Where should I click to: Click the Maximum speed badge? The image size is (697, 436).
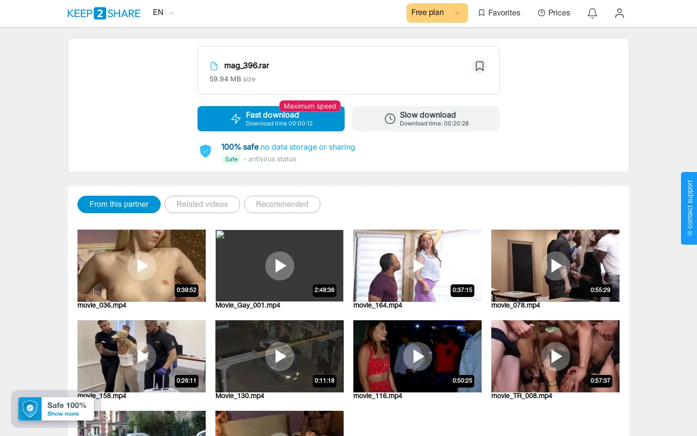(x=310, y=106)
